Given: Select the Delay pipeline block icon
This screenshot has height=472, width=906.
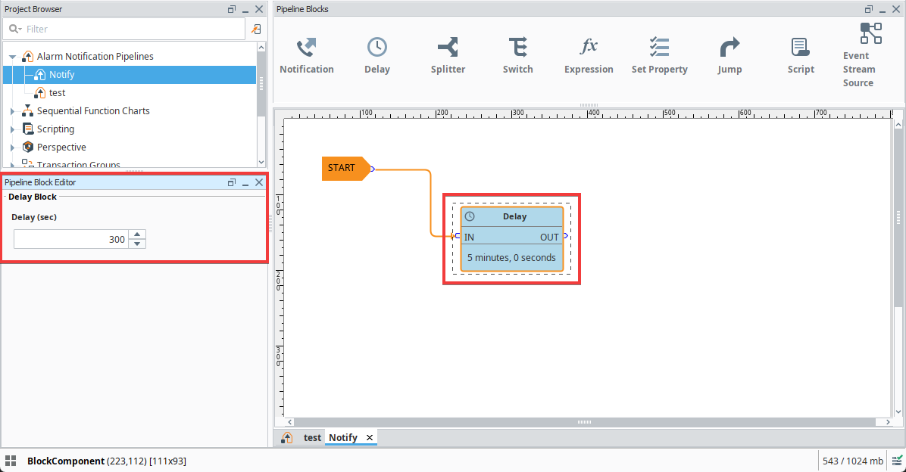Looking at the screenshot, I should 377,47.
